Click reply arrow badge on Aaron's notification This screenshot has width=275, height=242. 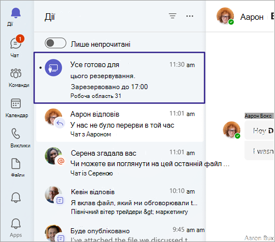click(60, 123)
